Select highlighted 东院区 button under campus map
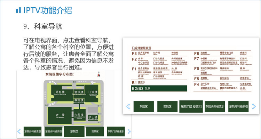This screenshot has width=261, height=139. 74,131
